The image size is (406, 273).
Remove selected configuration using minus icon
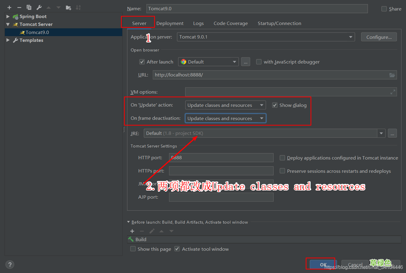(x=19, y=7)
